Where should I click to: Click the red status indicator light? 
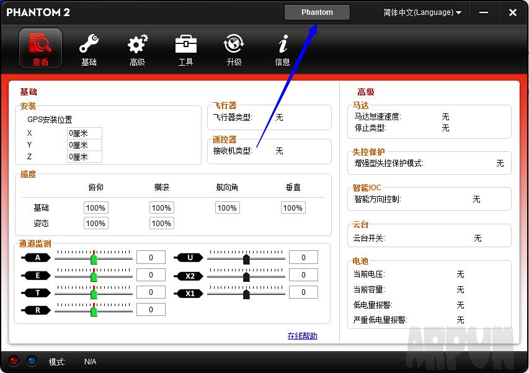click(14, 361)
